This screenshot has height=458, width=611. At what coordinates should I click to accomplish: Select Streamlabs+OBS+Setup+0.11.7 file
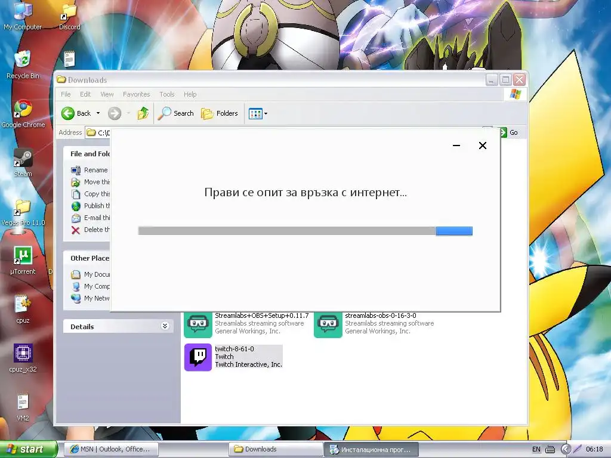click(x=246, y=324)
